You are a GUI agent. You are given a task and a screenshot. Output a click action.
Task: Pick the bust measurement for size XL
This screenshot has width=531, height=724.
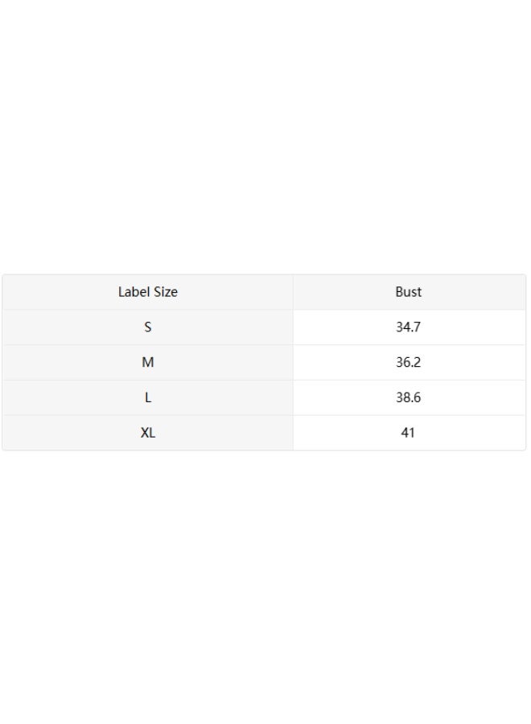click(409, 433)
